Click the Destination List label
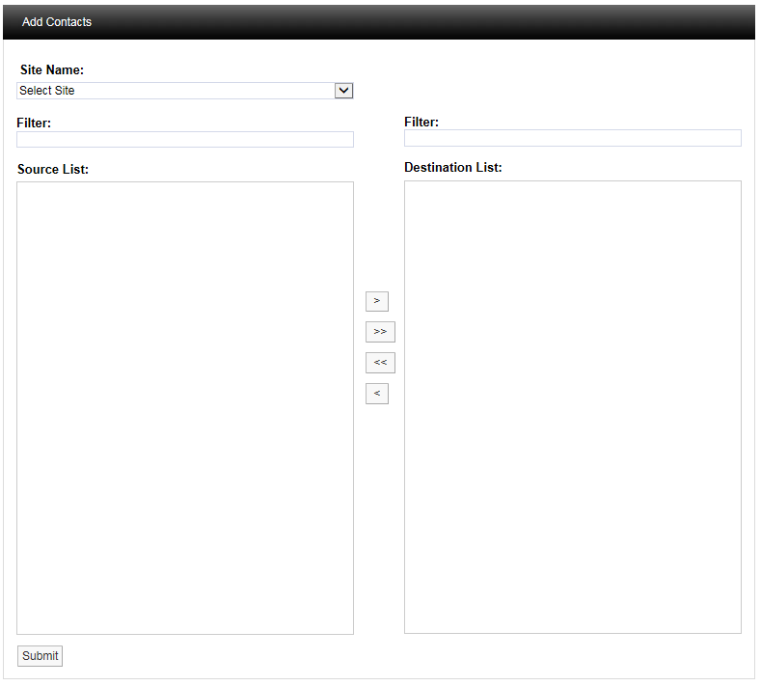Screen dimensions: 761x686 point(453,168)
